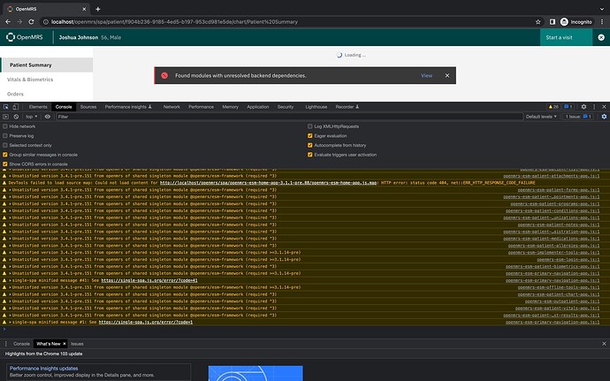Image resolution: width=610 pixels, height=381 pixels.
Task: Go back with the browser back arrow
Action: tap(8, 22)
